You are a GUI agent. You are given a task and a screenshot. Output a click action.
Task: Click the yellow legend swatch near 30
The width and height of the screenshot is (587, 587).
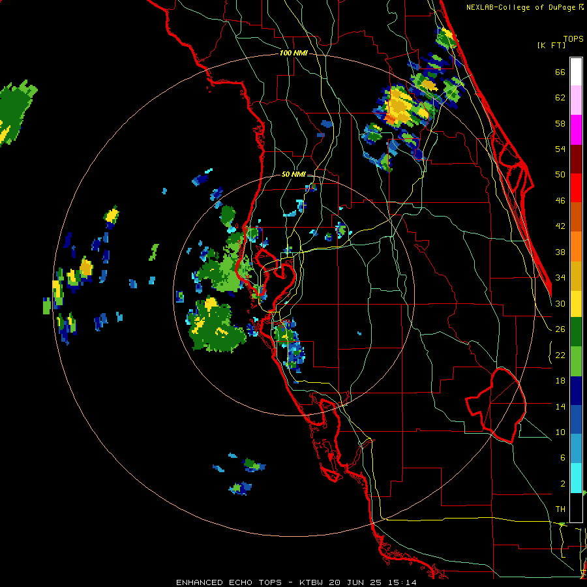pos(576,303)
